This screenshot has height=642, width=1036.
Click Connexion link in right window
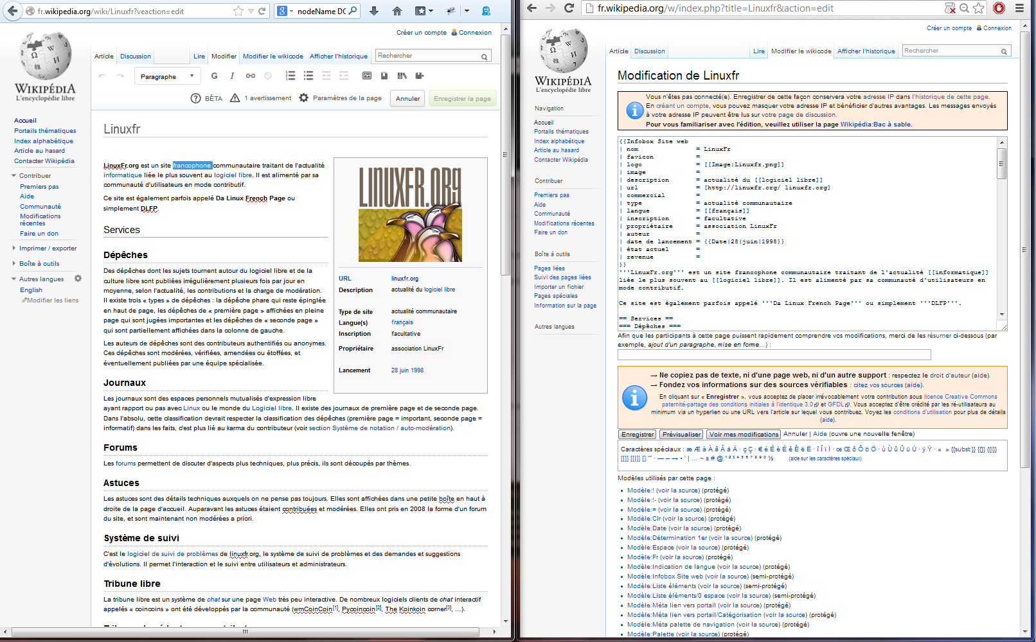click(x=997, y=28)
